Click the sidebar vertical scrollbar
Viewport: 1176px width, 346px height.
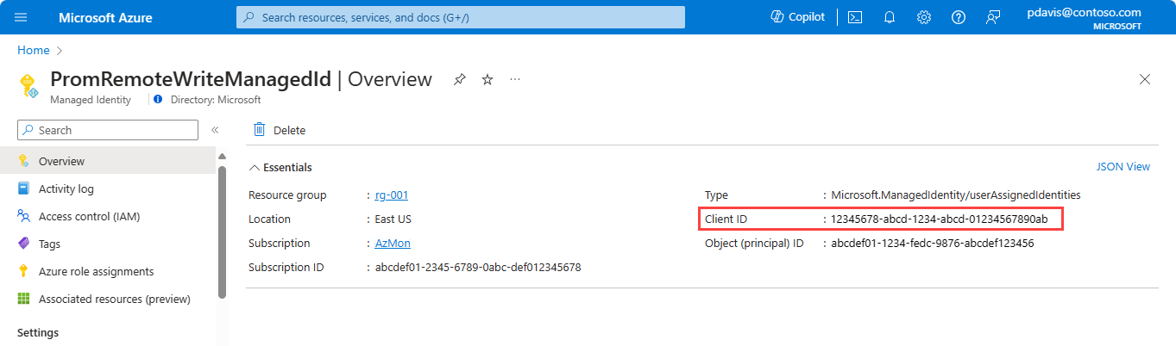coord(223,232)
